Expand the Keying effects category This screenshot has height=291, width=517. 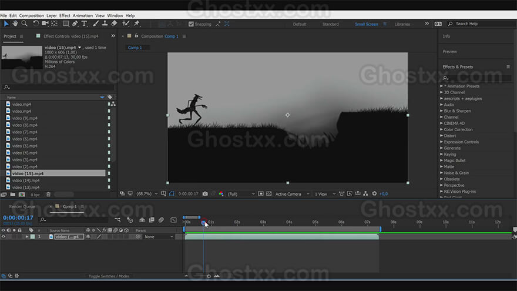(x=441, y=154)
